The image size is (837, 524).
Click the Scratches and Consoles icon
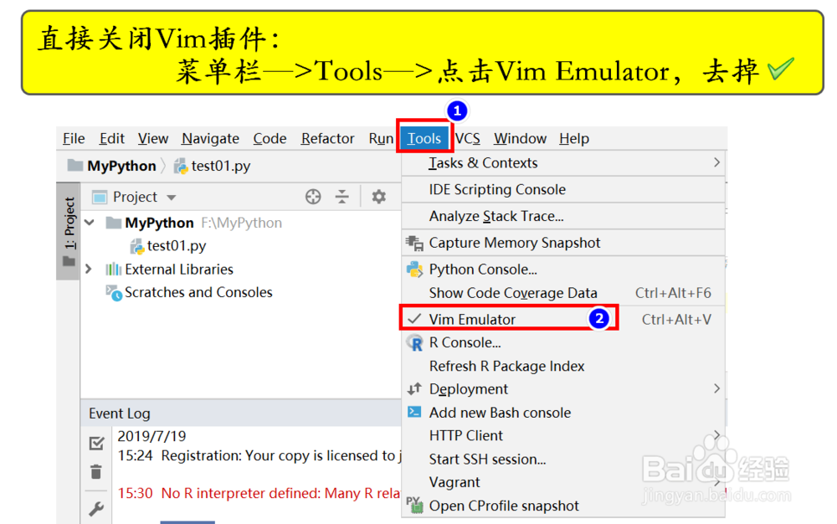pyautogui.click(x=114, y=293)
